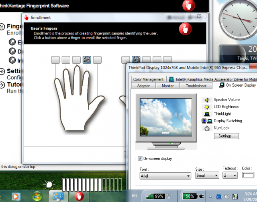Open the Fadeout dropdown showing 2

230,175
